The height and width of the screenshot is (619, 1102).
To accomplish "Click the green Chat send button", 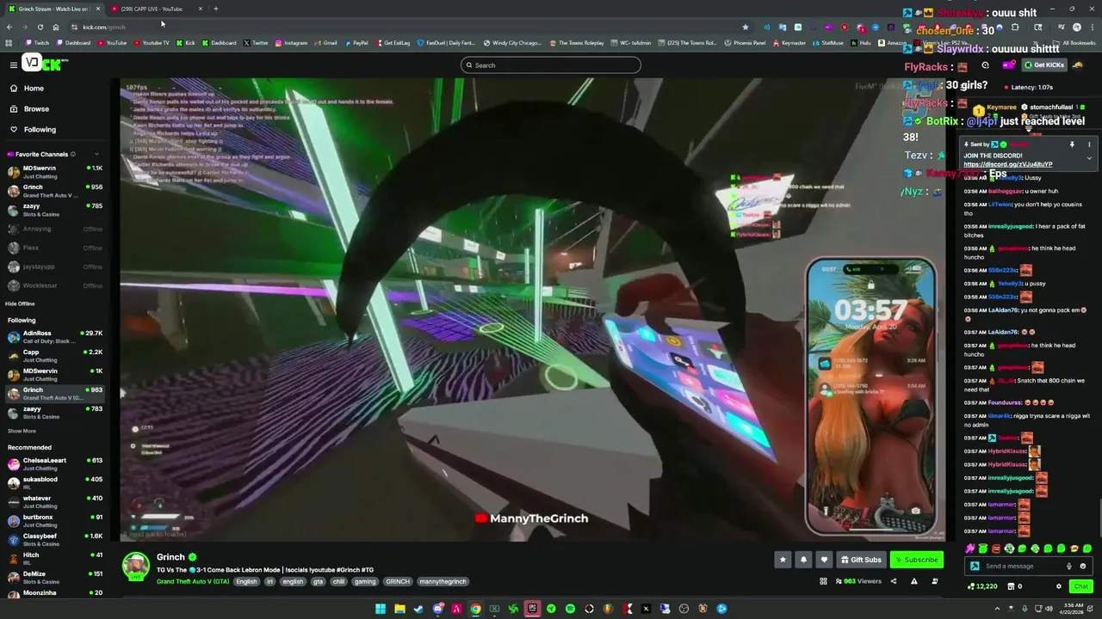I will (1080, 586).
